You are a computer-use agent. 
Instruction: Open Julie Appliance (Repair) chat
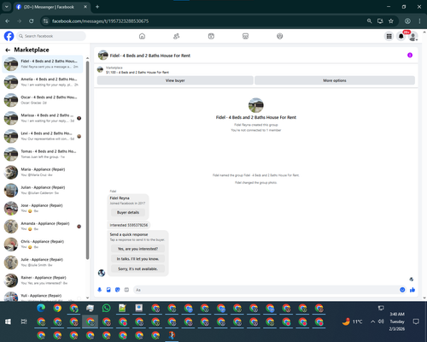point(43,262)
